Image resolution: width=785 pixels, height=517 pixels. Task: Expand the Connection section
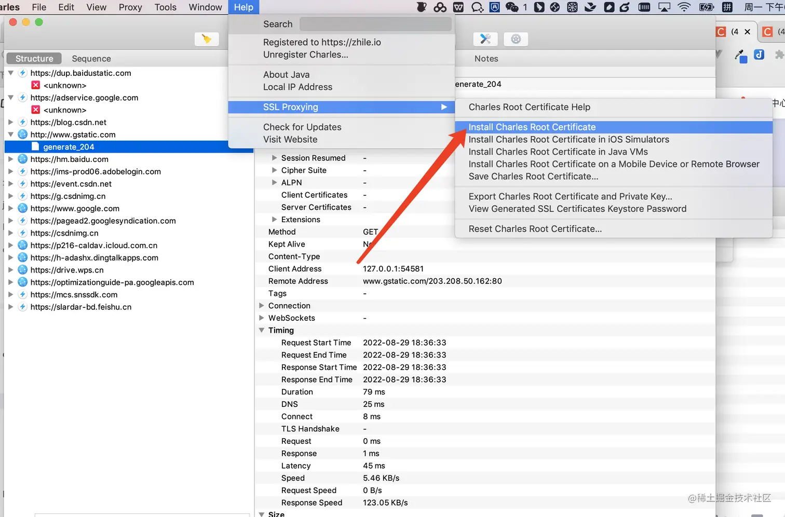pyautogui.click(x=262, y=306)
